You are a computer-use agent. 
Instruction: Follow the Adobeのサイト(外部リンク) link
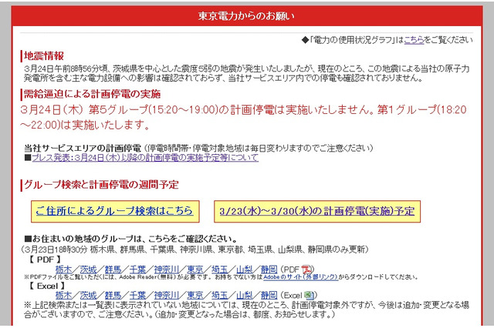(x=300, y=277)
